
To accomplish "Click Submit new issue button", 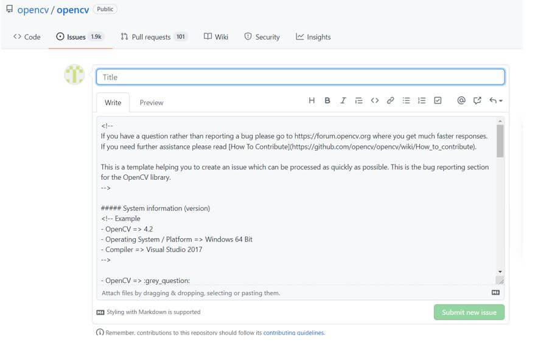I will pos(469,312).
